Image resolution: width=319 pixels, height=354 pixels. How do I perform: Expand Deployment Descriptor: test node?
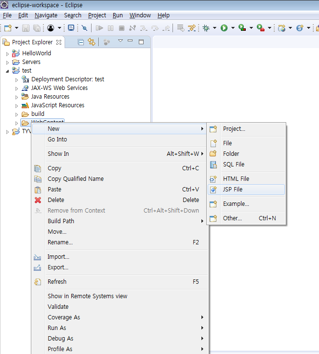tap(16, 80)
